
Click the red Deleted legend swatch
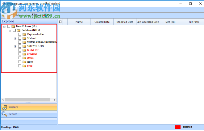click(x=178, y=127)
